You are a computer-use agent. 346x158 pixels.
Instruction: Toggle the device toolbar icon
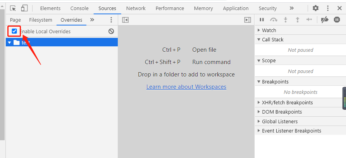click(x=24, y=8)
